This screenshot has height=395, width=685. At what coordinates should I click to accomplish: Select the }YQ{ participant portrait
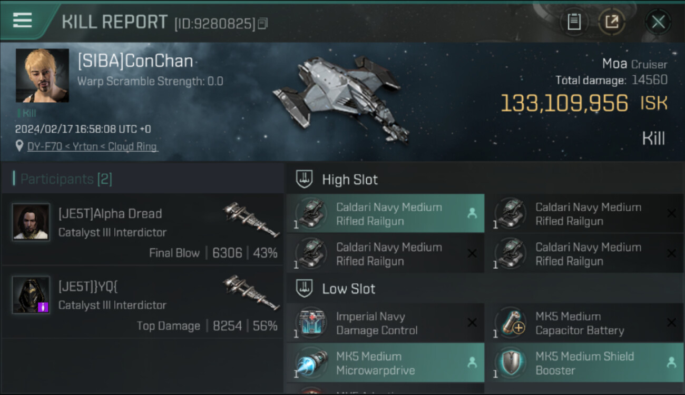(31, 295)
